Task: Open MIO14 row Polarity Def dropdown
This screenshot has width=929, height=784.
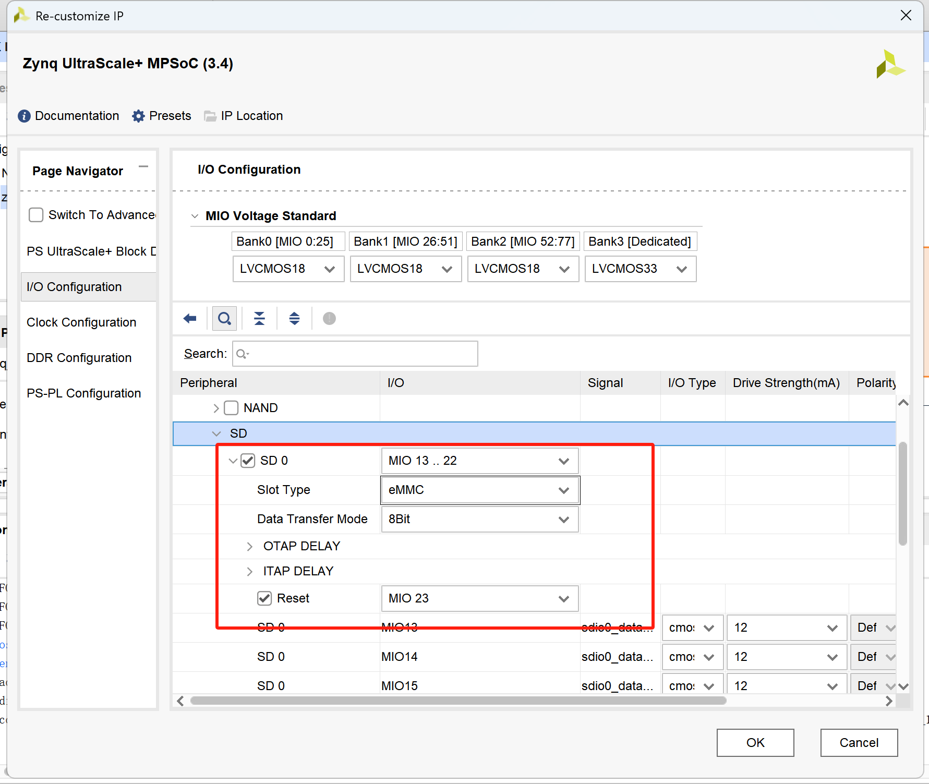Action: coord(874,657)
